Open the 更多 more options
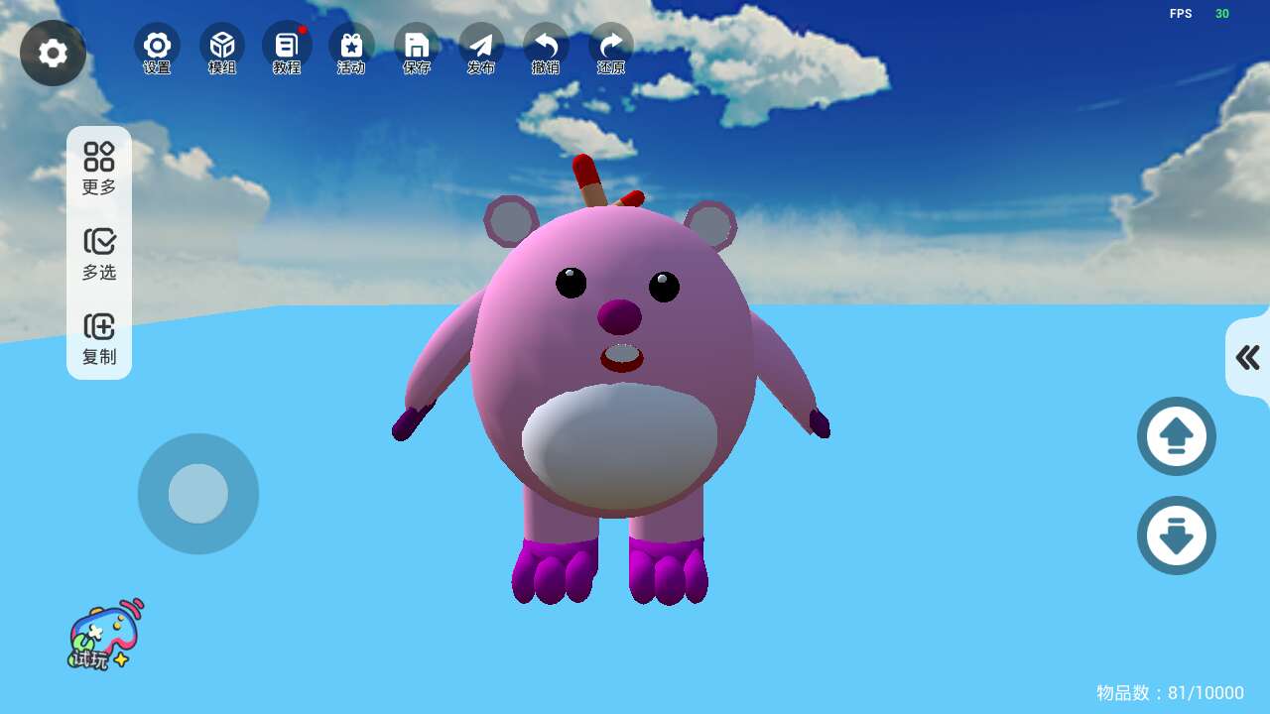1270x714 pixels. (99, 169)
